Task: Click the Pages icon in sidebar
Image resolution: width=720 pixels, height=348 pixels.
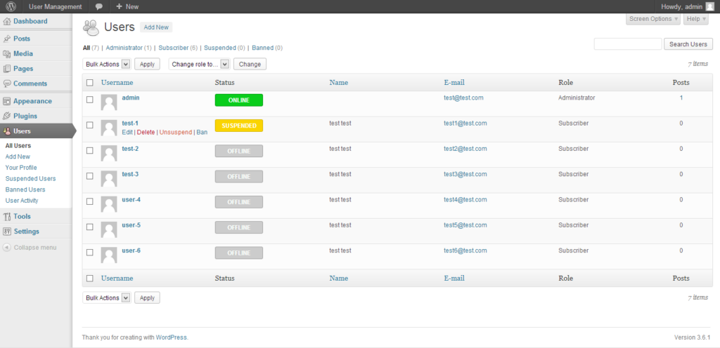Action: click(7, 69)
